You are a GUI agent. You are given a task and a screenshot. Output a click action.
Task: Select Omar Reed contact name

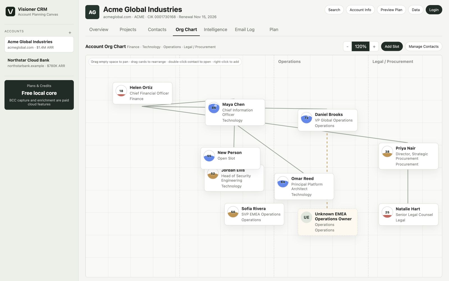(303, 179)
